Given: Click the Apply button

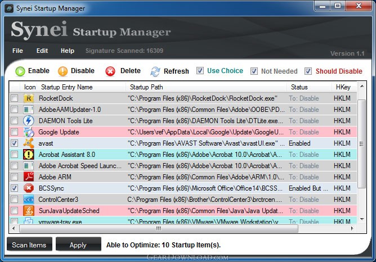Looking at the screenshot, I should pyautogui.click(x=78, y=245).
